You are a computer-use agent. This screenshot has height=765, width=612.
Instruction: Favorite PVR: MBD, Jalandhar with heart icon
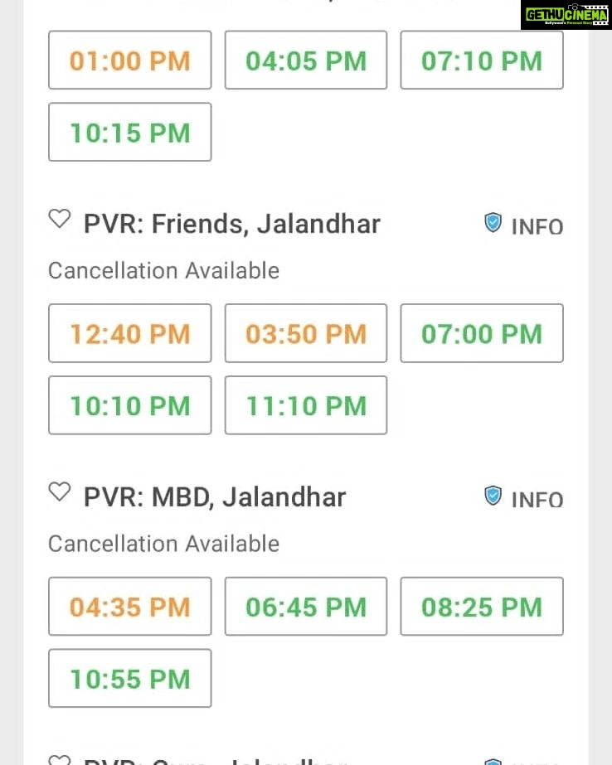pyautogui.click(x=60, y=491)
